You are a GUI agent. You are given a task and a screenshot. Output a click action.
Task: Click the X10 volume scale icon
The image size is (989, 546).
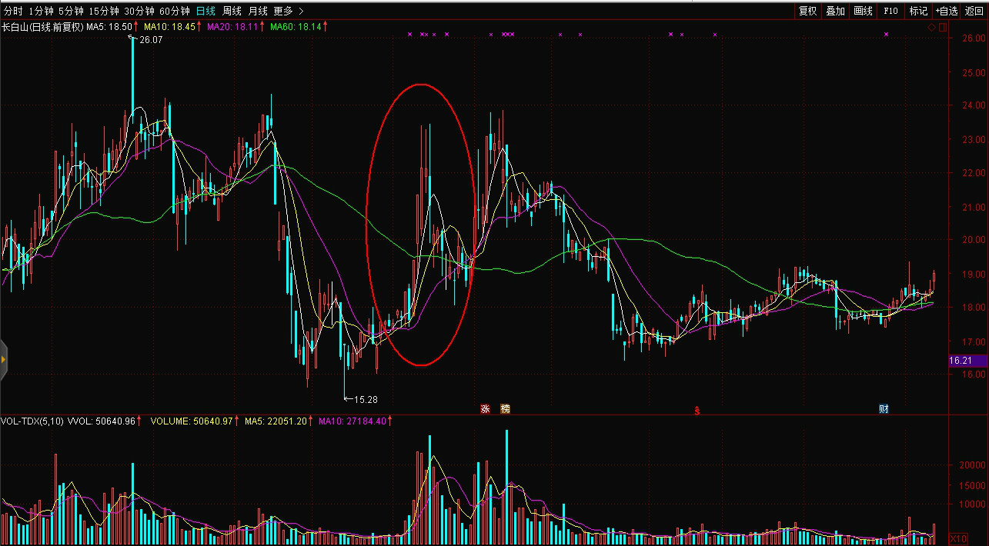tap(959, 538)
